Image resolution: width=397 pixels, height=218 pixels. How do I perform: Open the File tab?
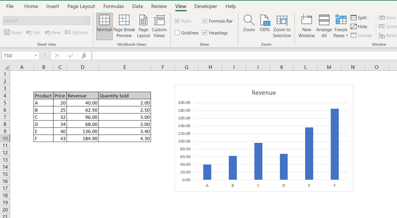pos(10,6)
